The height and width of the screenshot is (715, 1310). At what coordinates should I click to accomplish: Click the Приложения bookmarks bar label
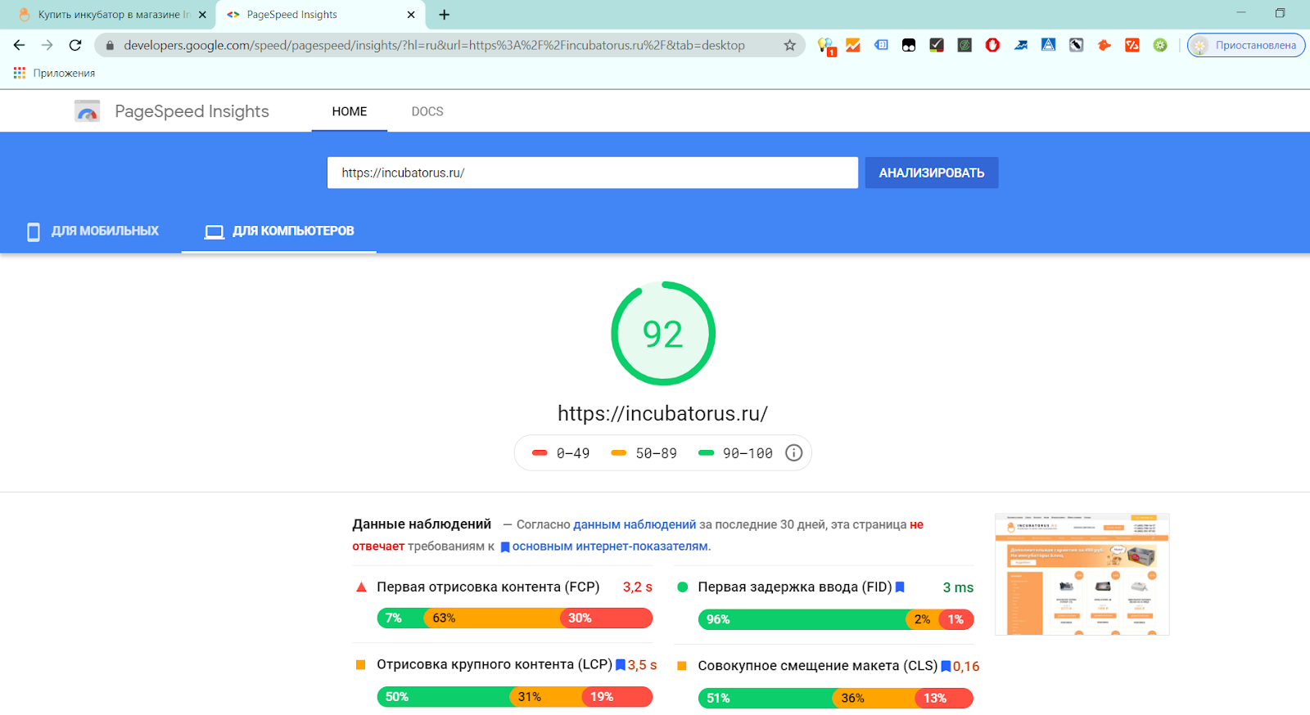pyautogui.click(x=64, y=73)
